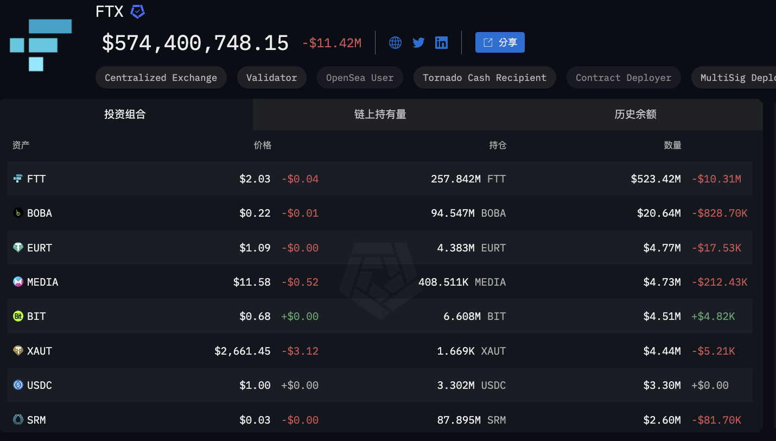Click the 分享 share button

coord(500,42)
